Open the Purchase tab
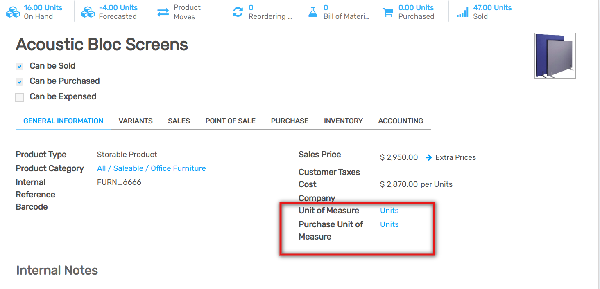 click(290, 121)
